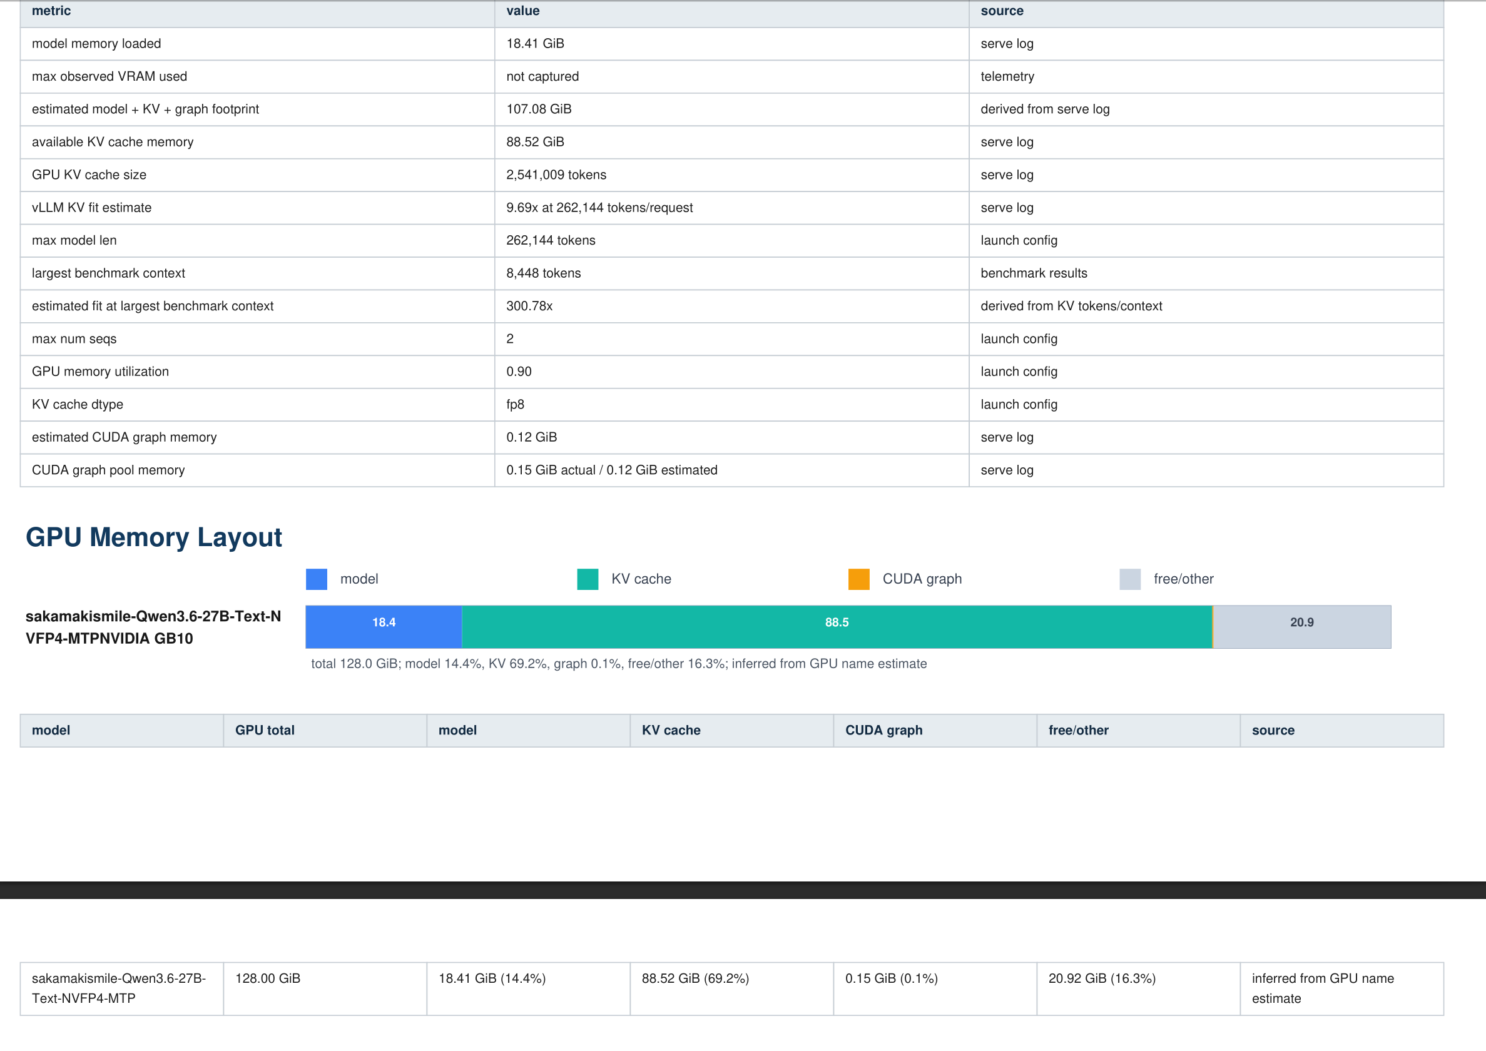Click the 'total 128.0 GiB' chart caption
Viewport: 1486px width, 1051px height.
coord(619,664)
